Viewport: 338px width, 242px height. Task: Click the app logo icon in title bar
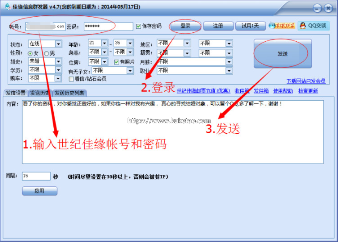8,6
